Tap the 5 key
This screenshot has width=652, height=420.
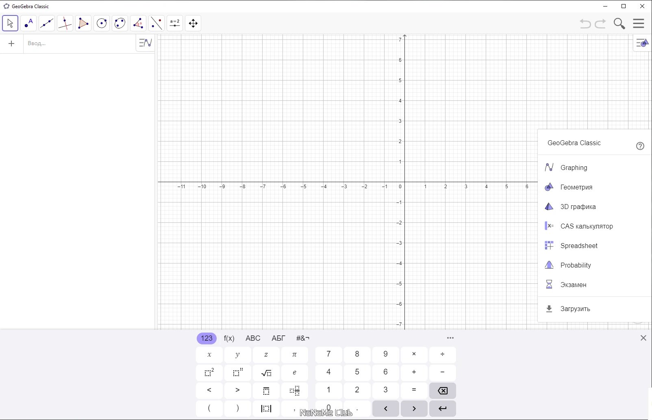[x=357, y=372]
